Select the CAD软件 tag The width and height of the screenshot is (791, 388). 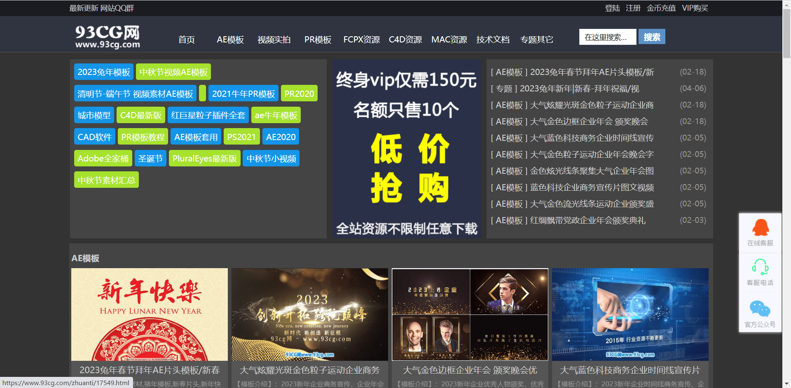tap(95, 137)
